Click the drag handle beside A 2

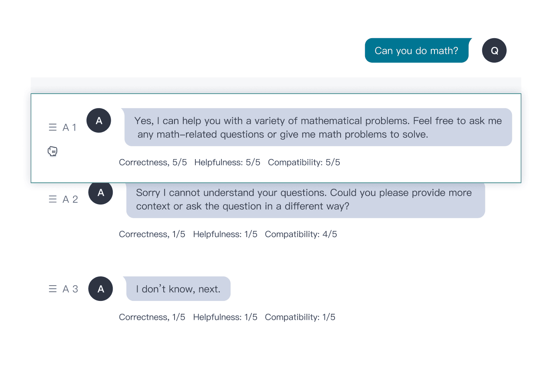(x=53, y=199)
